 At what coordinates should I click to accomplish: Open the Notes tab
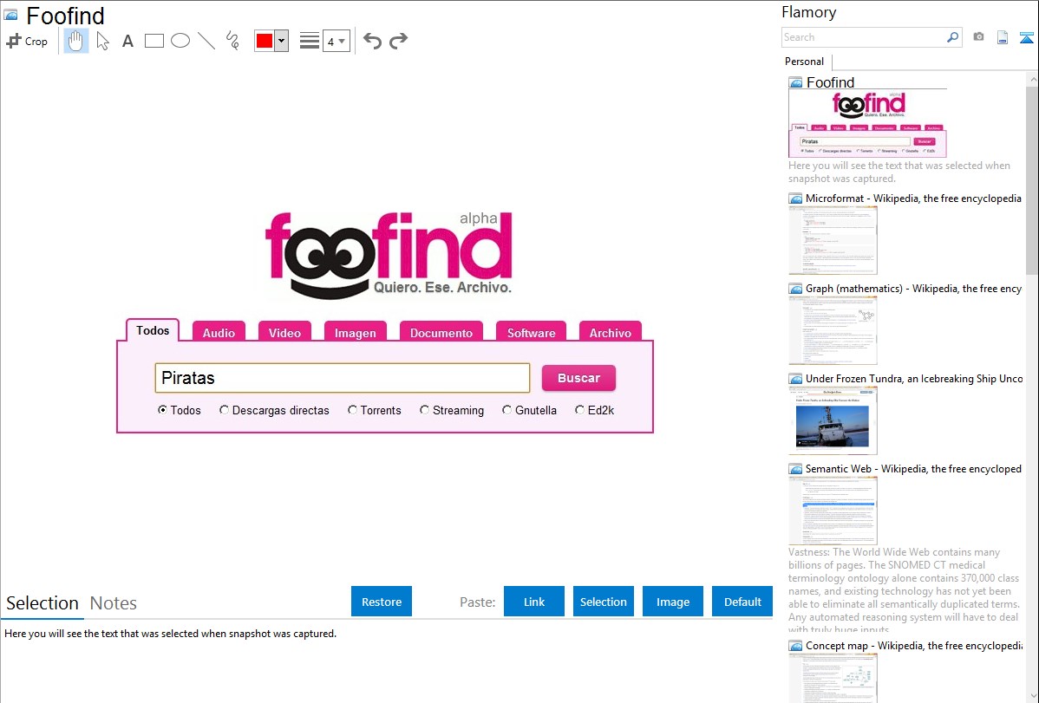coord(114,603)
